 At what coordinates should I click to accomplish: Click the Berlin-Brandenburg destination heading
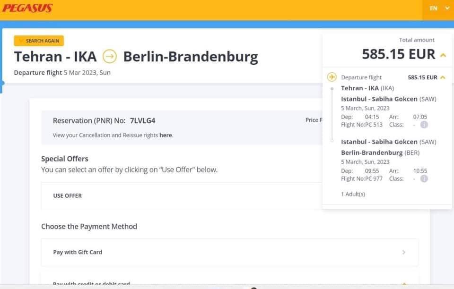(x=191, y=57)
